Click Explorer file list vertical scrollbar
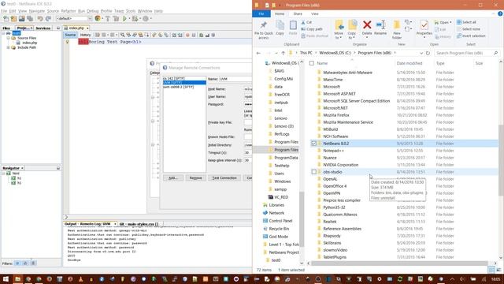 (x=501, y=160)
